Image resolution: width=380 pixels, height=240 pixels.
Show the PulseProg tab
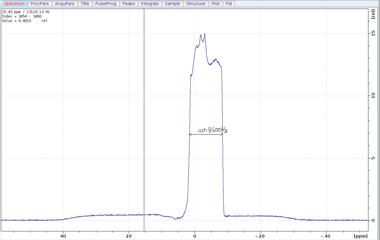(x=106, y=4)
